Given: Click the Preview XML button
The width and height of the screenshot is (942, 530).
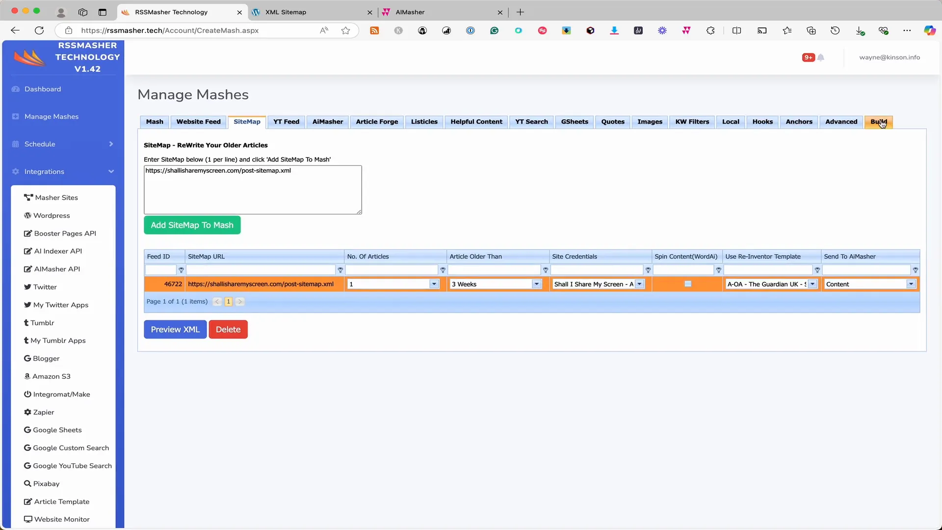Looking at the screenshot, I should coord(175,329).
